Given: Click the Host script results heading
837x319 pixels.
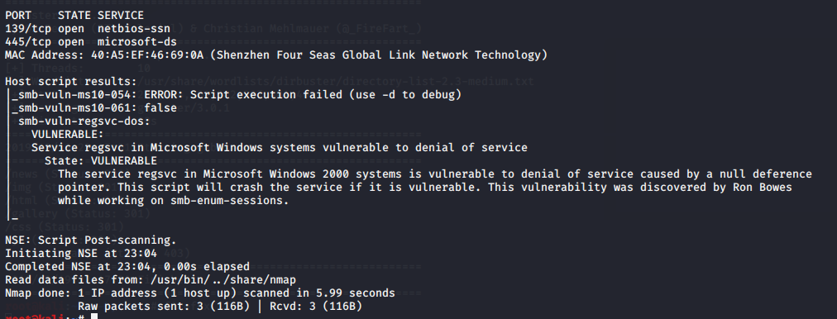Looking at the screenshot, I should pyautogui.click(x=70, y=81).
